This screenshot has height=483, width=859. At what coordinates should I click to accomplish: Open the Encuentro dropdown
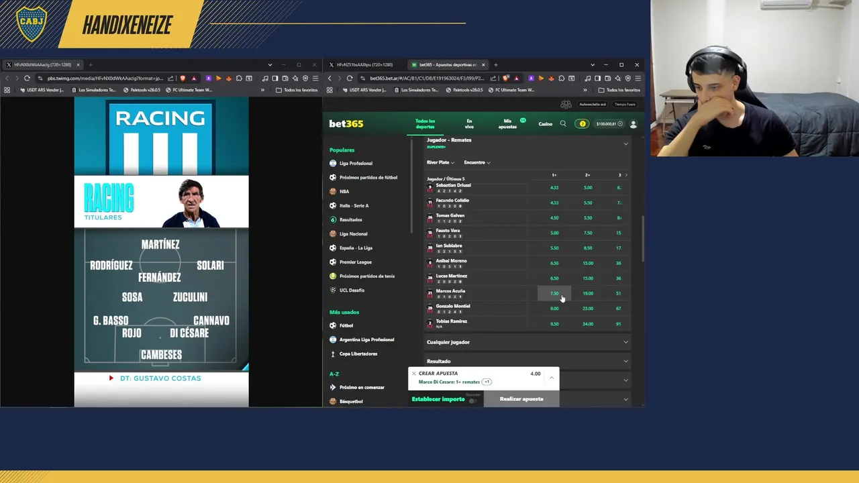point(477,162)
